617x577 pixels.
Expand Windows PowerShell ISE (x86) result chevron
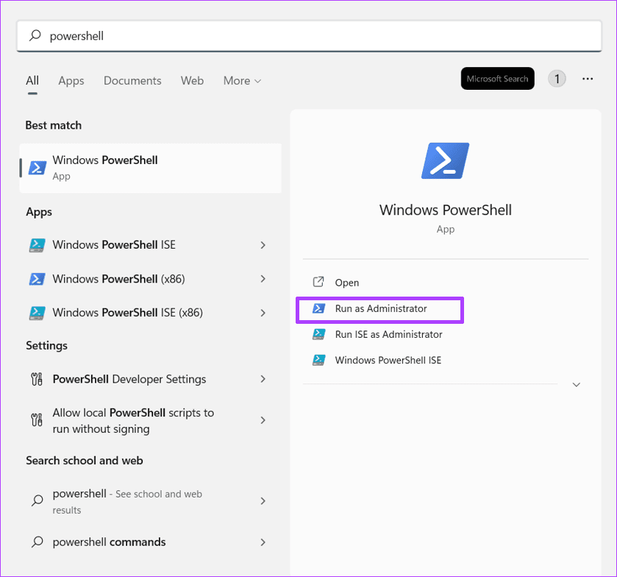click(x=263, y=313)
